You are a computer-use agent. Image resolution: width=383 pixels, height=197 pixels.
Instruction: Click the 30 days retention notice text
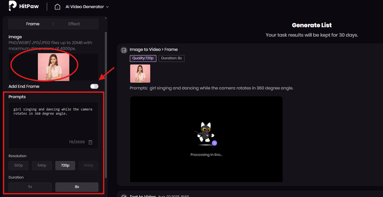pyautogui.click(x=312, y=35)
